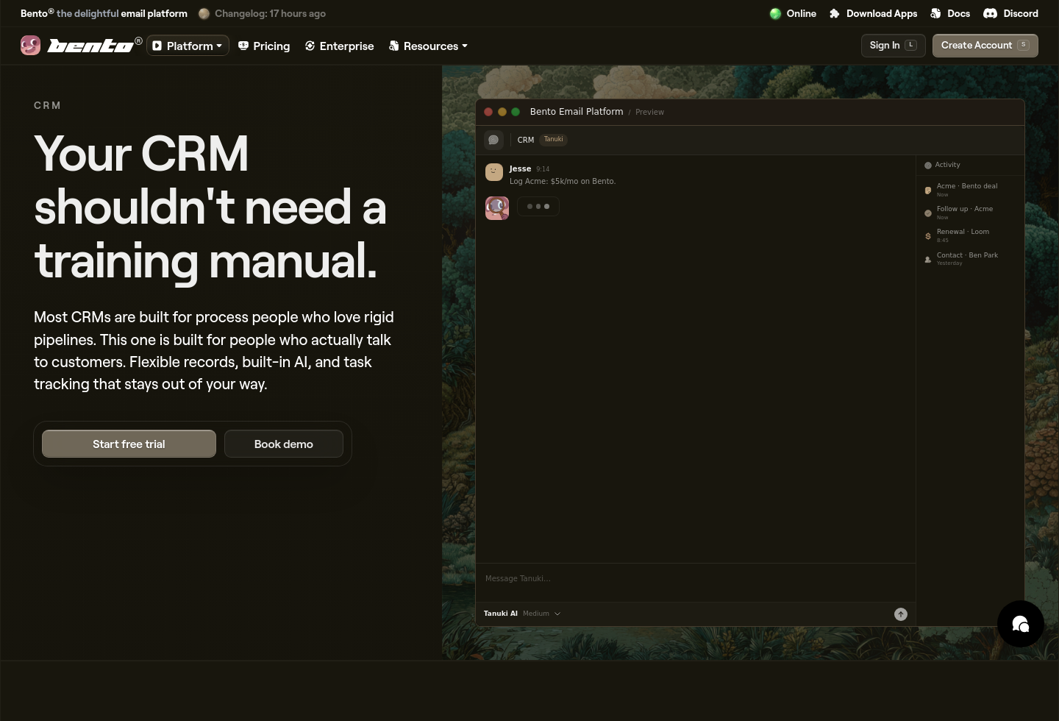The height and width of the screenshot is (721, 1059).
Task: Open the Changelog: 17 hours ago link
Action: (x=263, y=13)
